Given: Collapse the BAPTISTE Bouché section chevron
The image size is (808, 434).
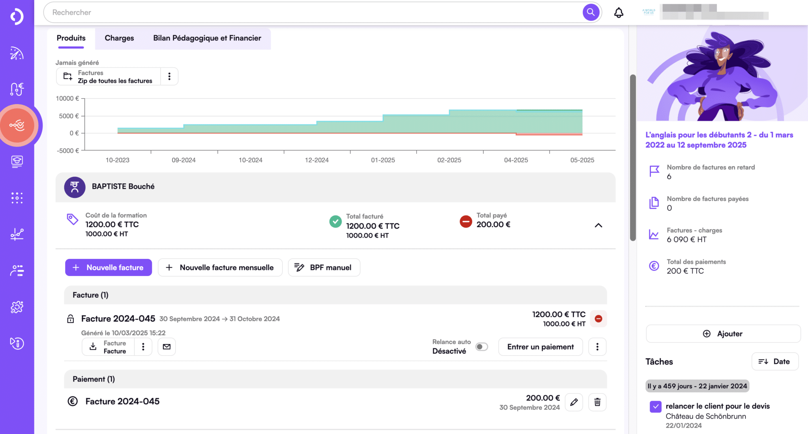Looking at the screenshot, I should [x=598, y=225].
